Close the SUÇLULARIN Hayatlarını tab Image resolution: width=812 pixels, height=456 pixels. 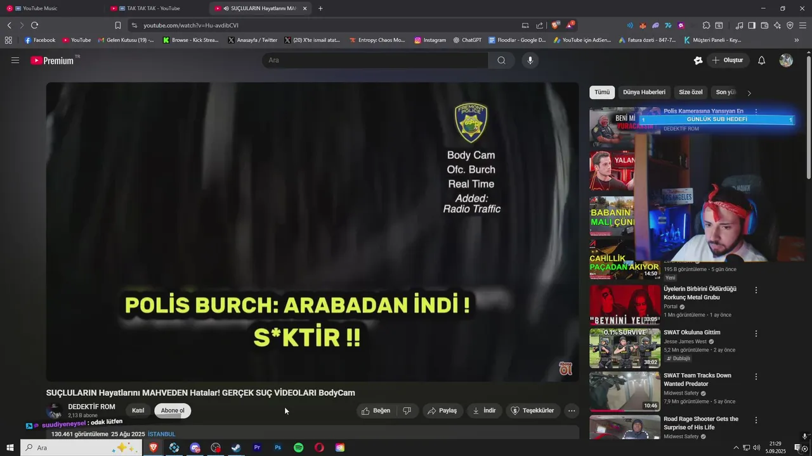coord(304,8)
